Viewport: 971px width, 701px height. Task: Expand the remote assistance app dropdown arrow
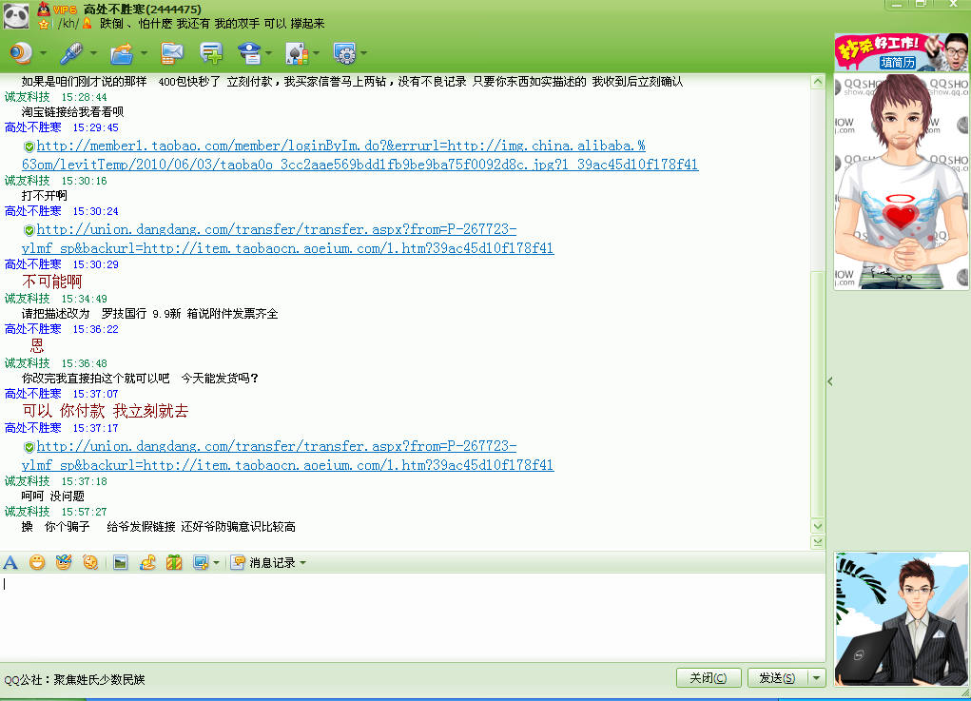[362, 53]
